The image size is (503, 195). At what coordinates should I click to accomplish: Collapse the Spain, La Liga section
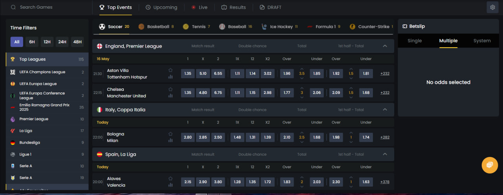tap(385, 154)
